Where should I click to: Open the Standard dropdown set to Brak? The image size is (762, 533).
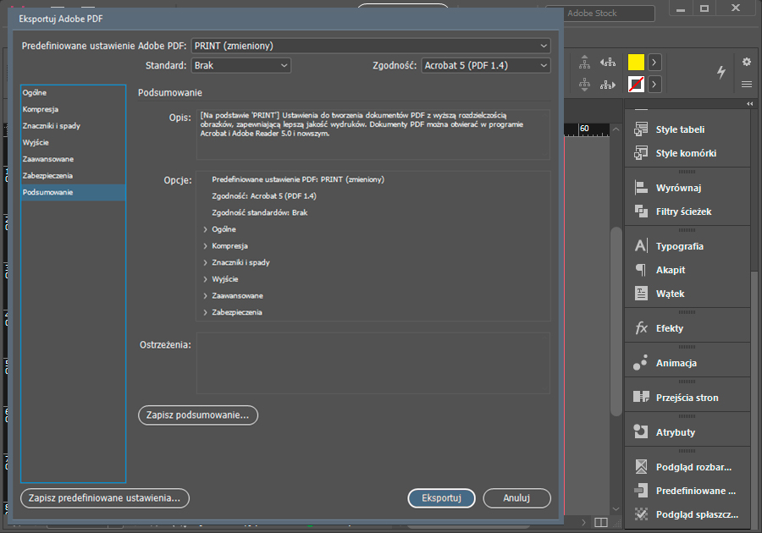click(x=241, y=65)
